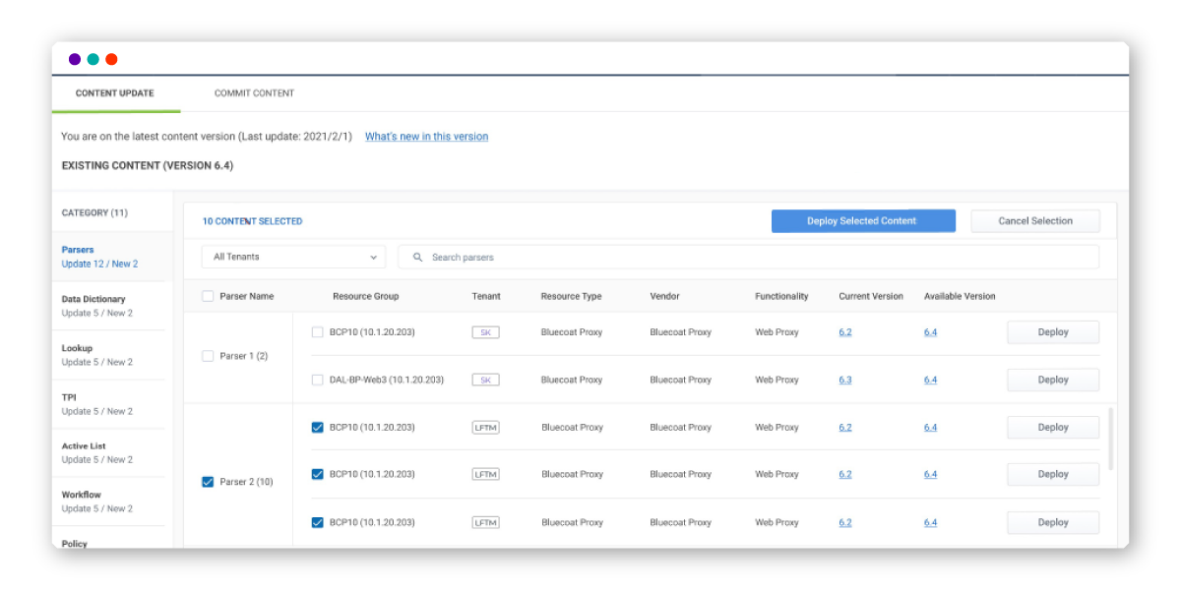Click the Search parsers input field
Viewport: 1181px width, 590px height.
point(758,258)
